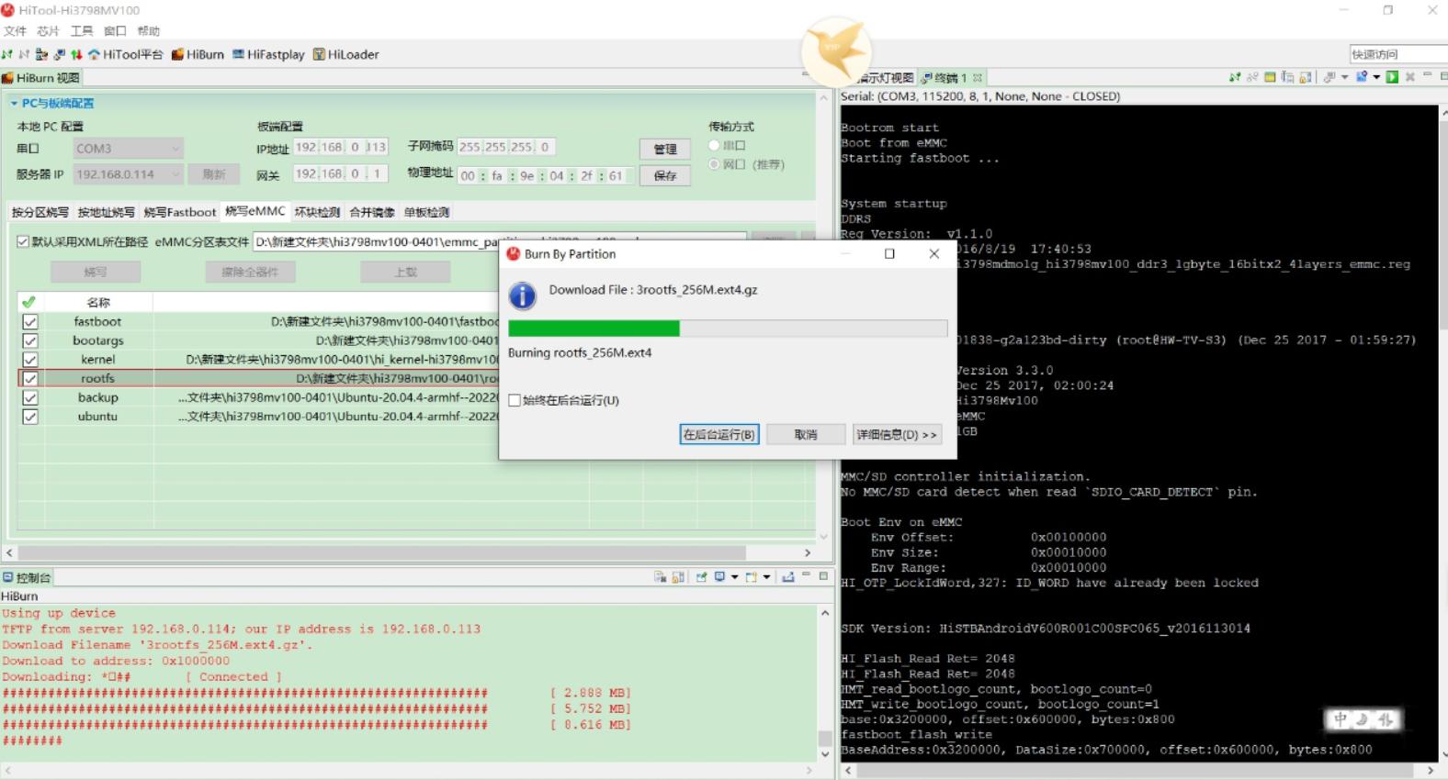
Task: Click the yellow panel icon in terminal toolbar
Action: click(x=1270, y=77)
